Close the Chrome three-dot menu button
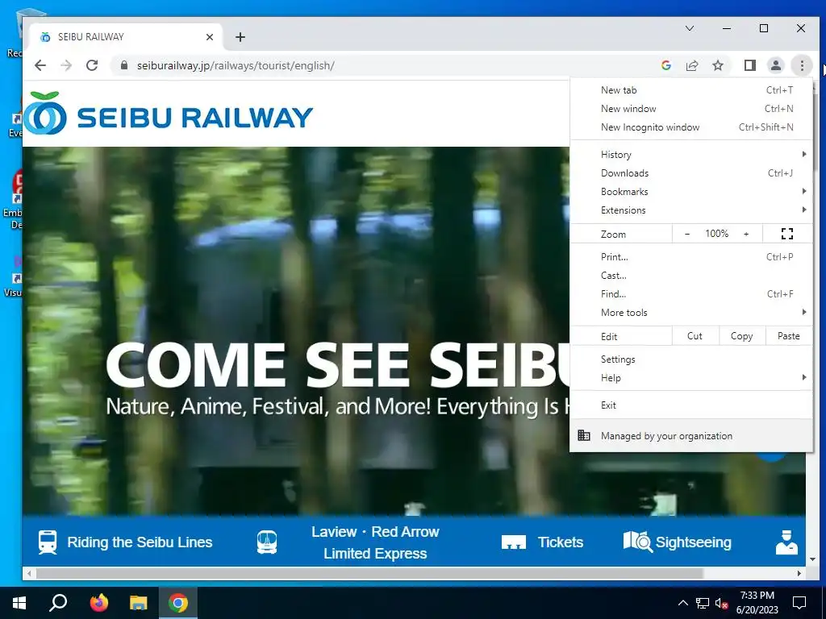This screenshot has width=826, height=619. [802, 65]
